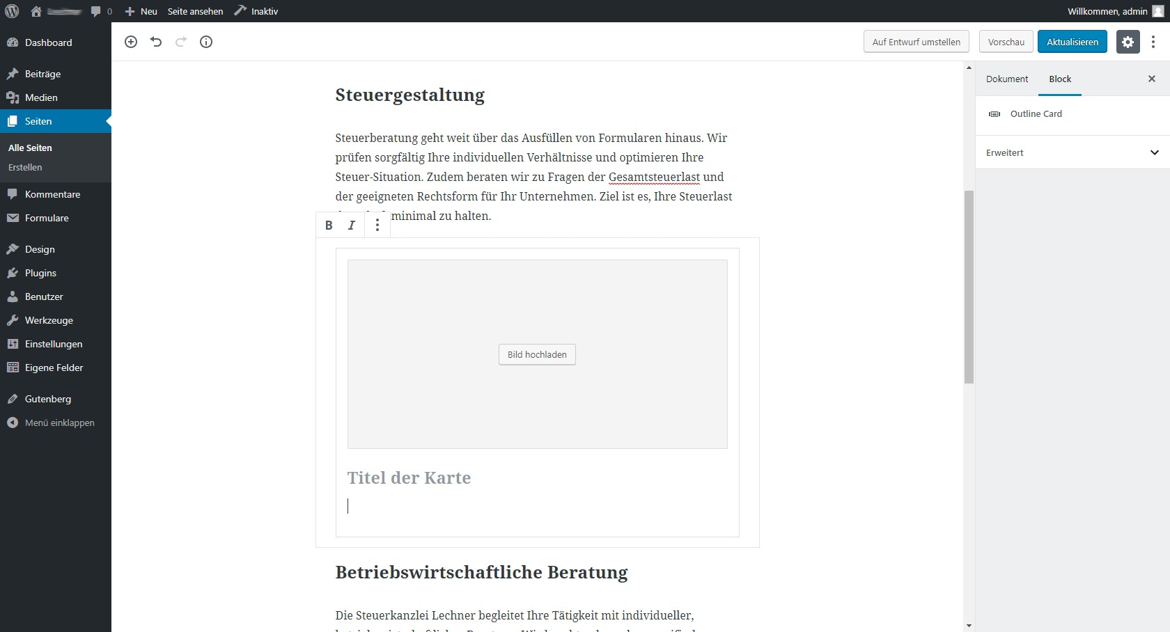Open comments via the speech bubble icon
Image resolution: width=1170 pixels, height=632 pixels.
coord(96,11)
